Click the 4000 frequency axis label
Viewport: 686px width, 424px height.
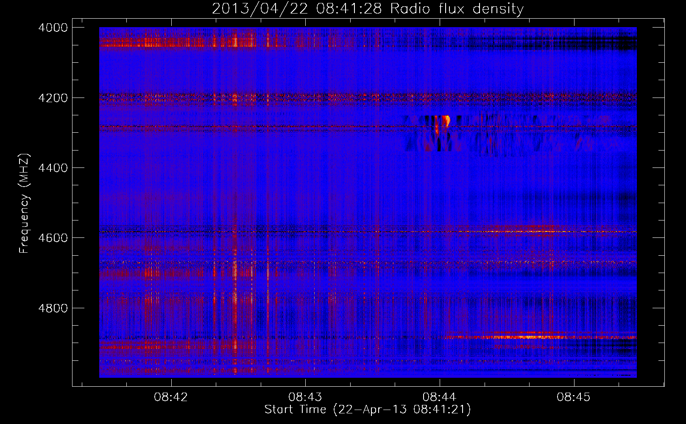(53, 28)
